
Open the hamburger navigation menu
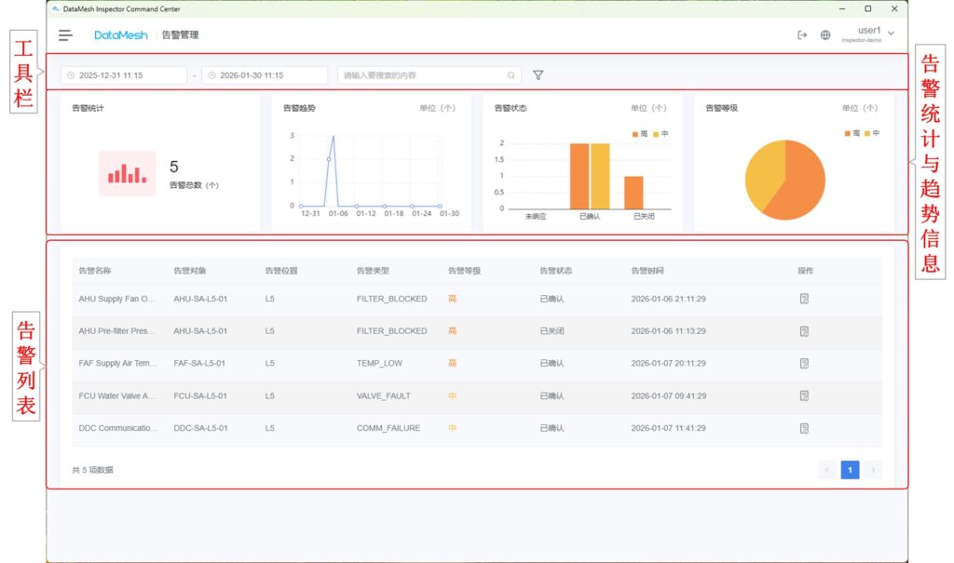coord(65,35)
